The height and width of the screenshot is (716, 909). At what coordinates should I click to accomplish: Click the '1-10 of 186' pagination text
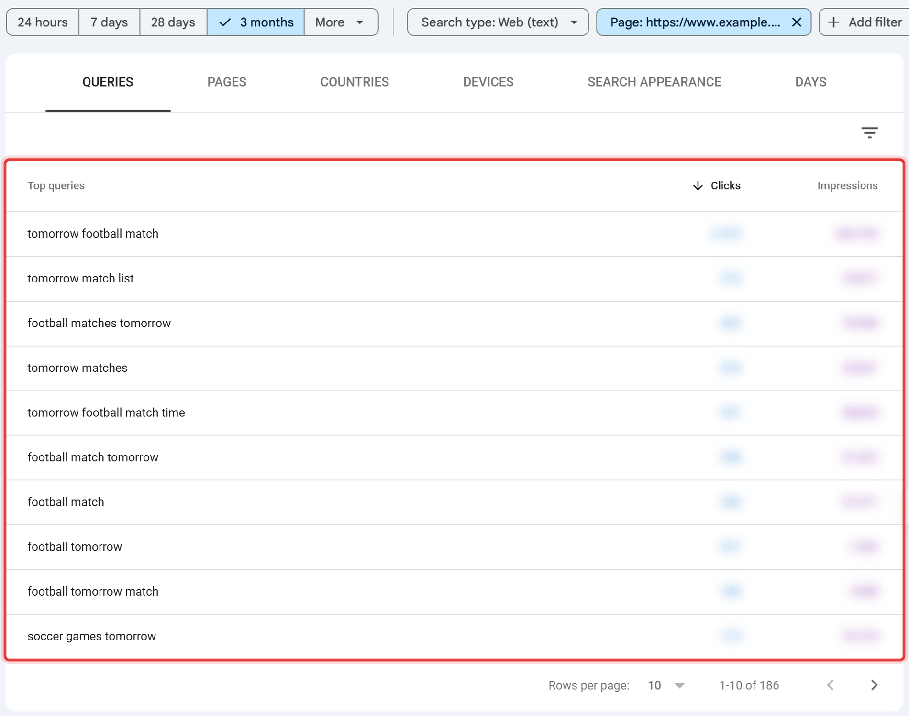coord(749,685)
